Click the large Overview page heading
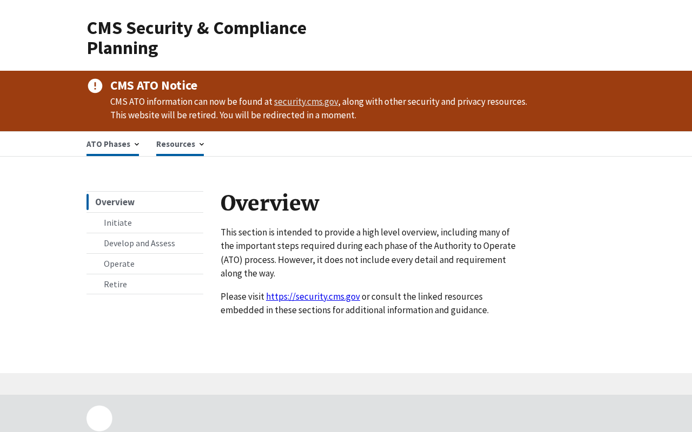This screenshot has width=692, height=432. point(270,203)
